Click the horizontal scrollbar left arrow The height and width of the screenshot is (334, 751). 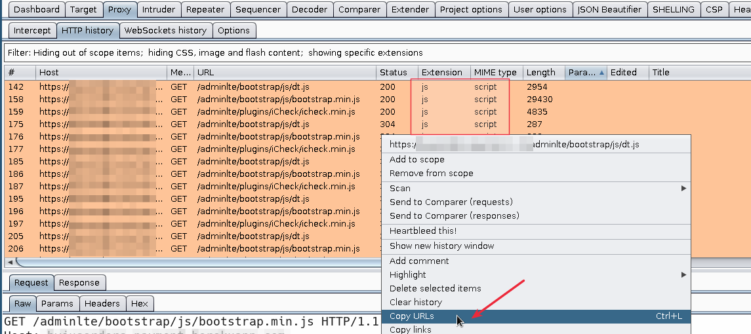click(x=10, y=262)
